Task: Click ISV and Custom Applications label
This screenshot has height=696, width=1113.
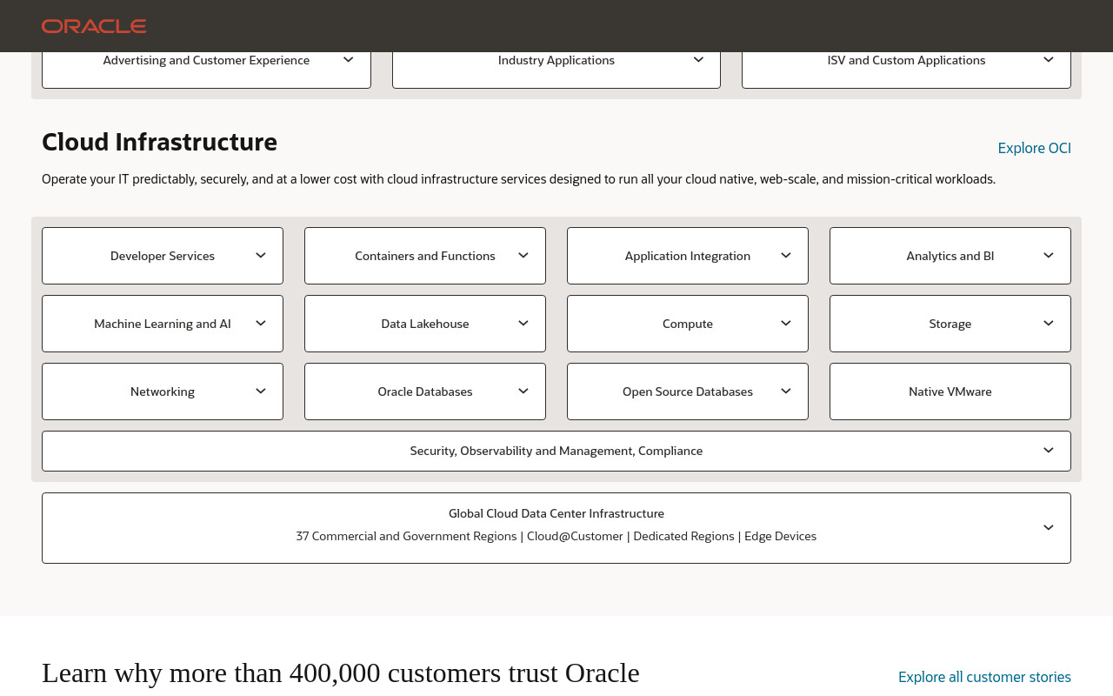Action: (907, 60)
